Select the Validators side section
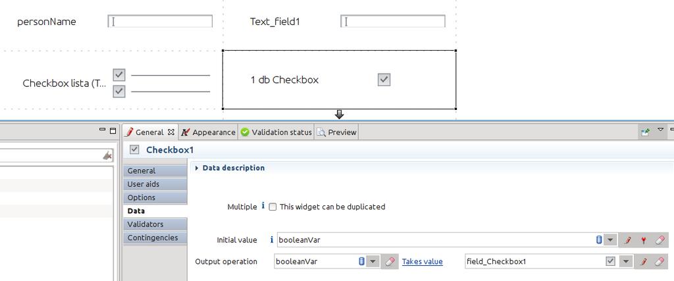This screenshot has height=281, width=674. pos(155,224)
